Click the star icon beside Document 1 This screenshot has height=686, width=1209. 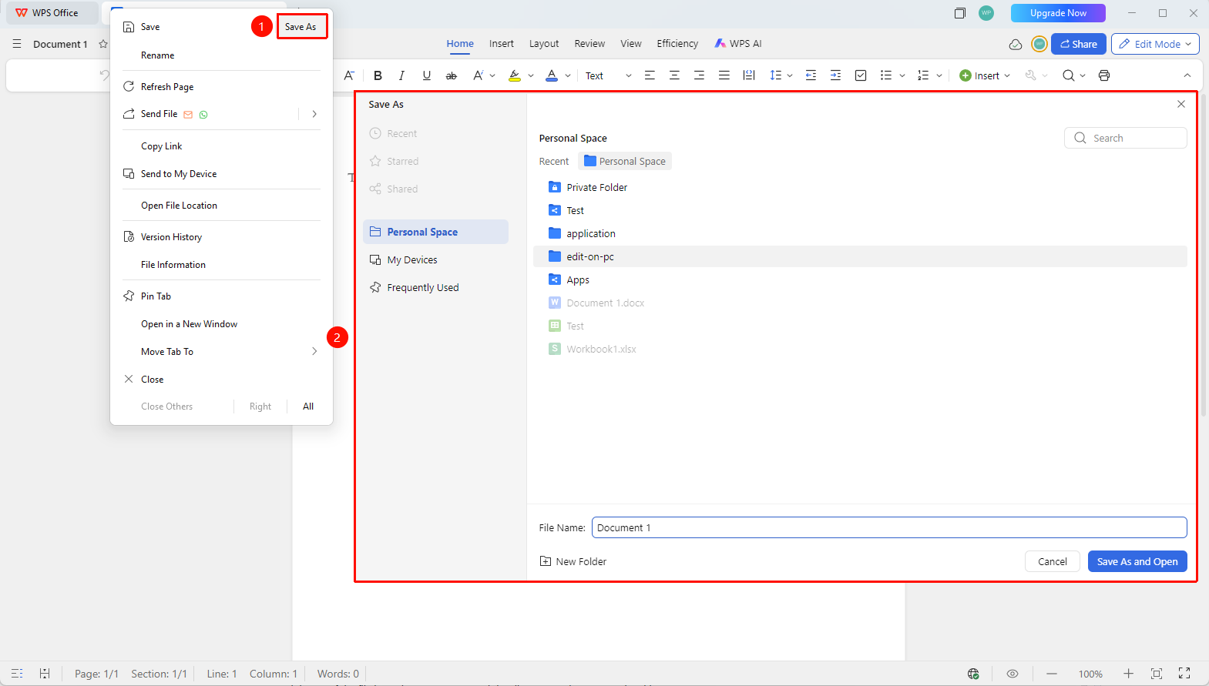click(103, 44)
